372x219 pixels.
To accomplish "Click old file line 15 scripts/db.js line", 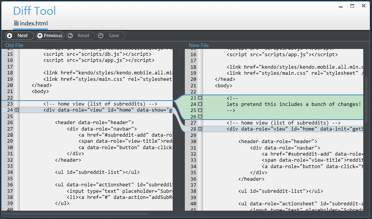I will point(97,54).
